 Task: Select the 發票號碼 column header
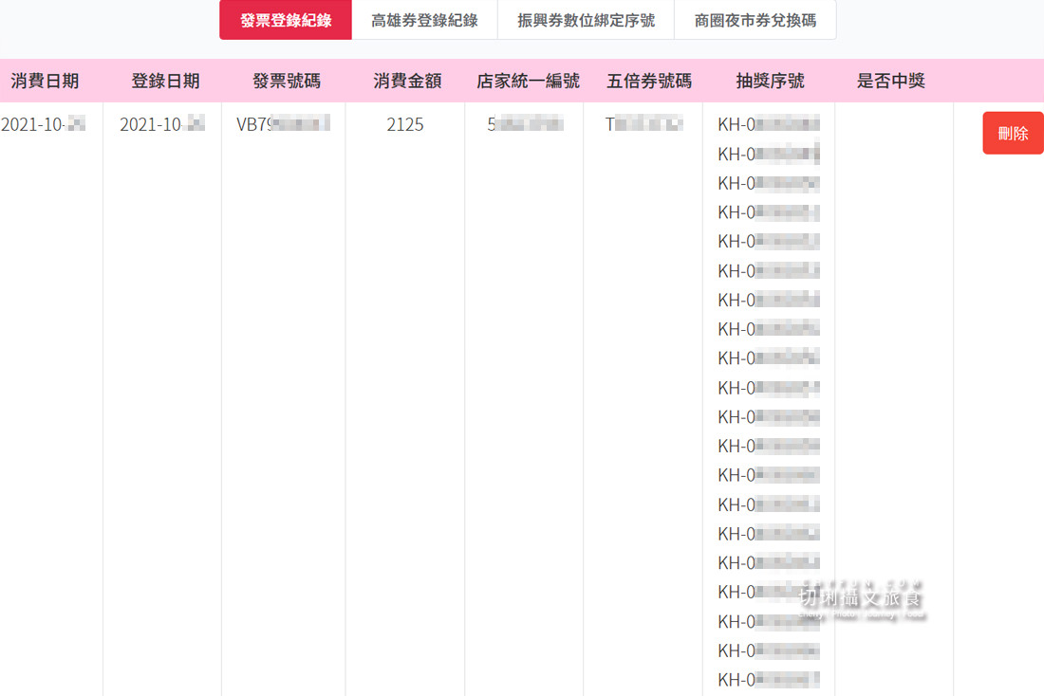tap(287, 81)
